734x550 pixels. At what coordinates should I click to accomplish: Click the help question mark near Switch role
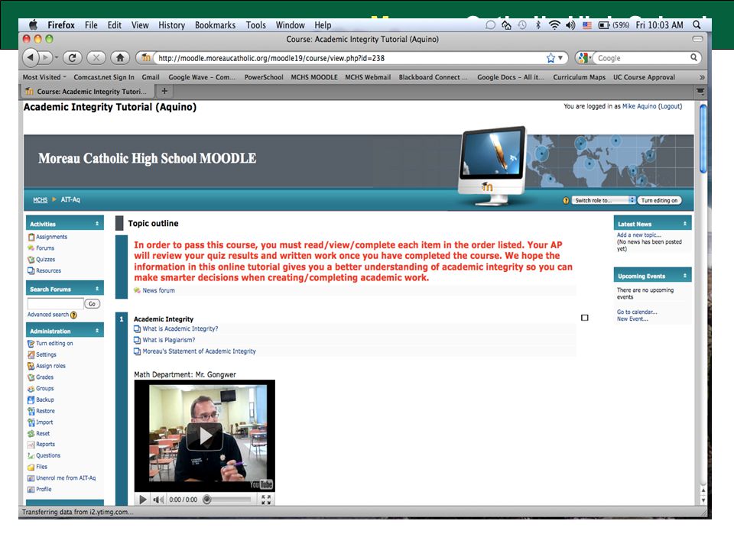coord(566,201)
